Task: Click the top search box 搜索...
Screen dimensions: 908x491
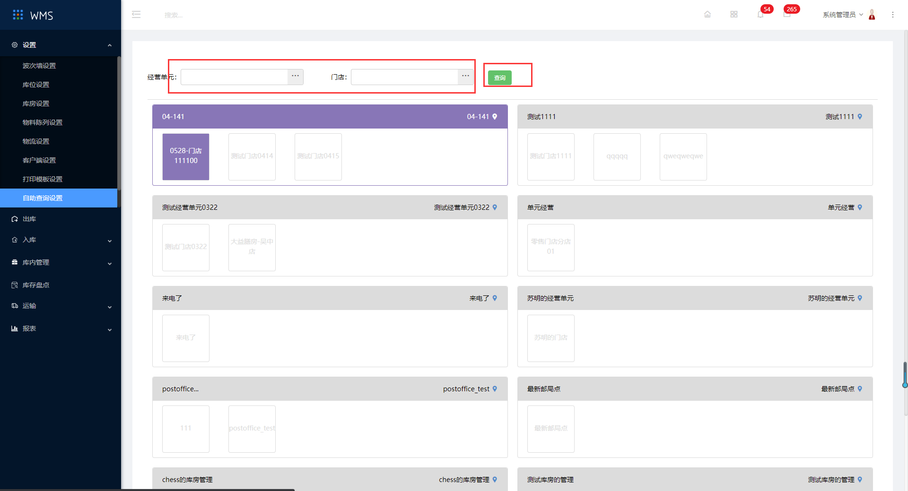Action: click(174, 15)
